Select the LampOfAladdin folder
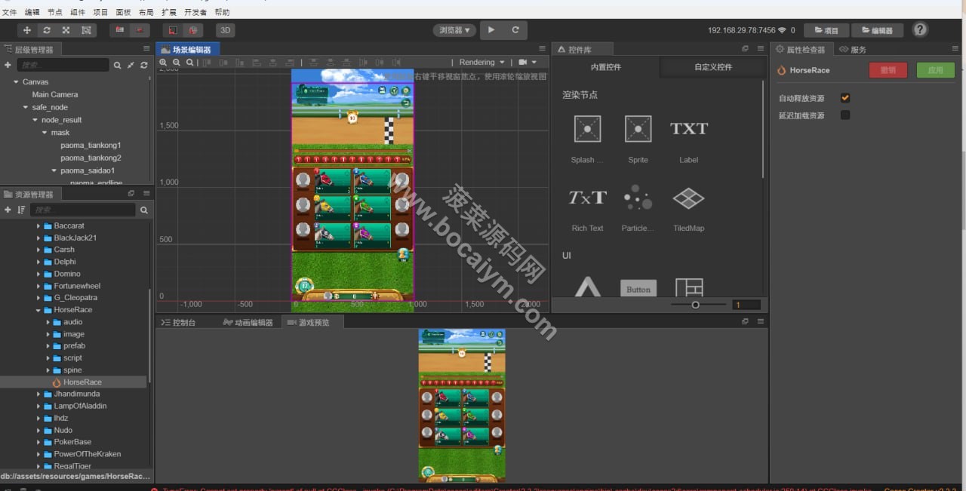The width and height of the screenshot is (966, 491). click(80, 406)
